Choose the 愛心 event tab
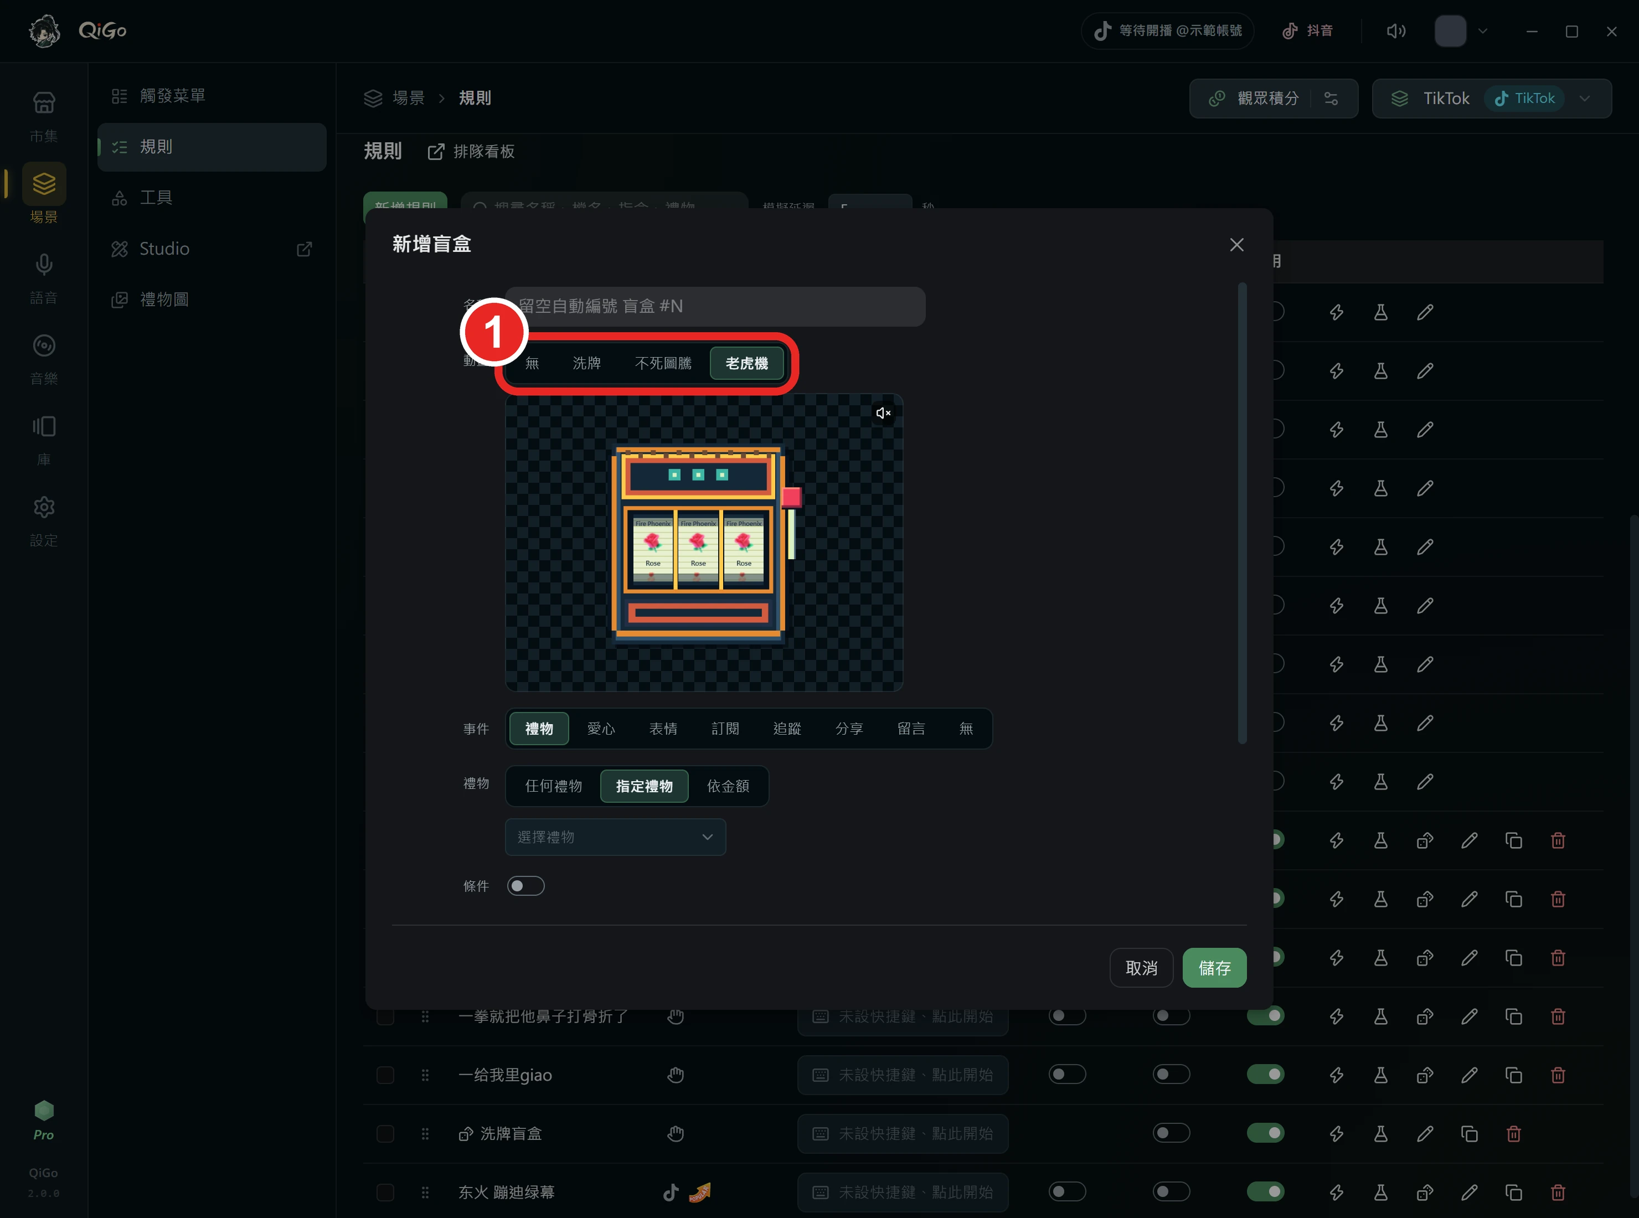The image size is (1639, 1218). click(x=601, y=729)
